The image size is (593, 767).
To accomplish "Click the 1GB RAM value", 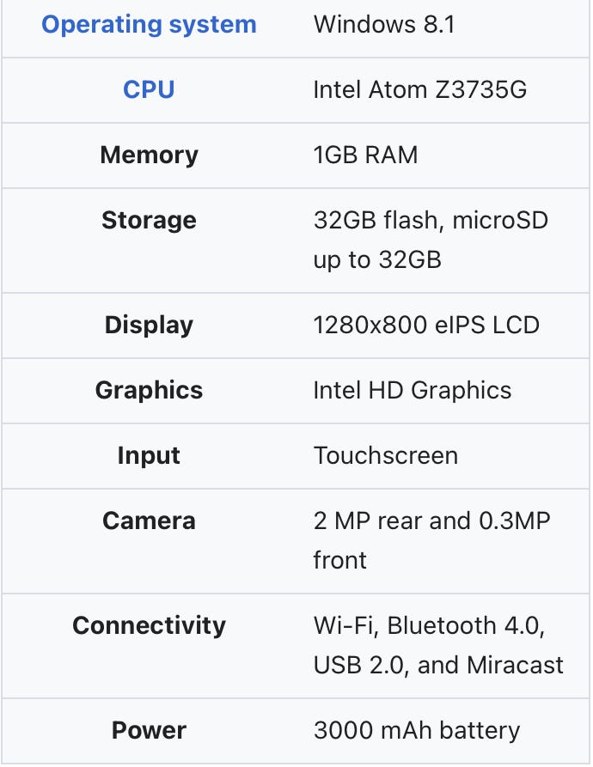I will 365,155.
